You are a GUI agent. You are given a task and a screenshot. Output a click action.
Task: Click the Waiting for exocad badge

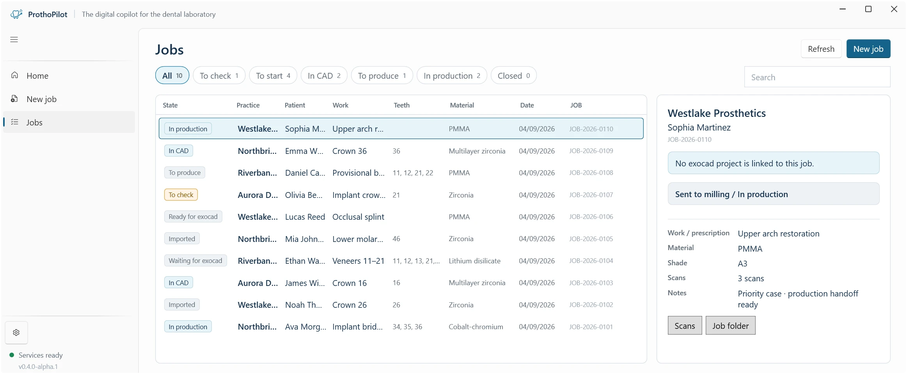coord(195,261)
